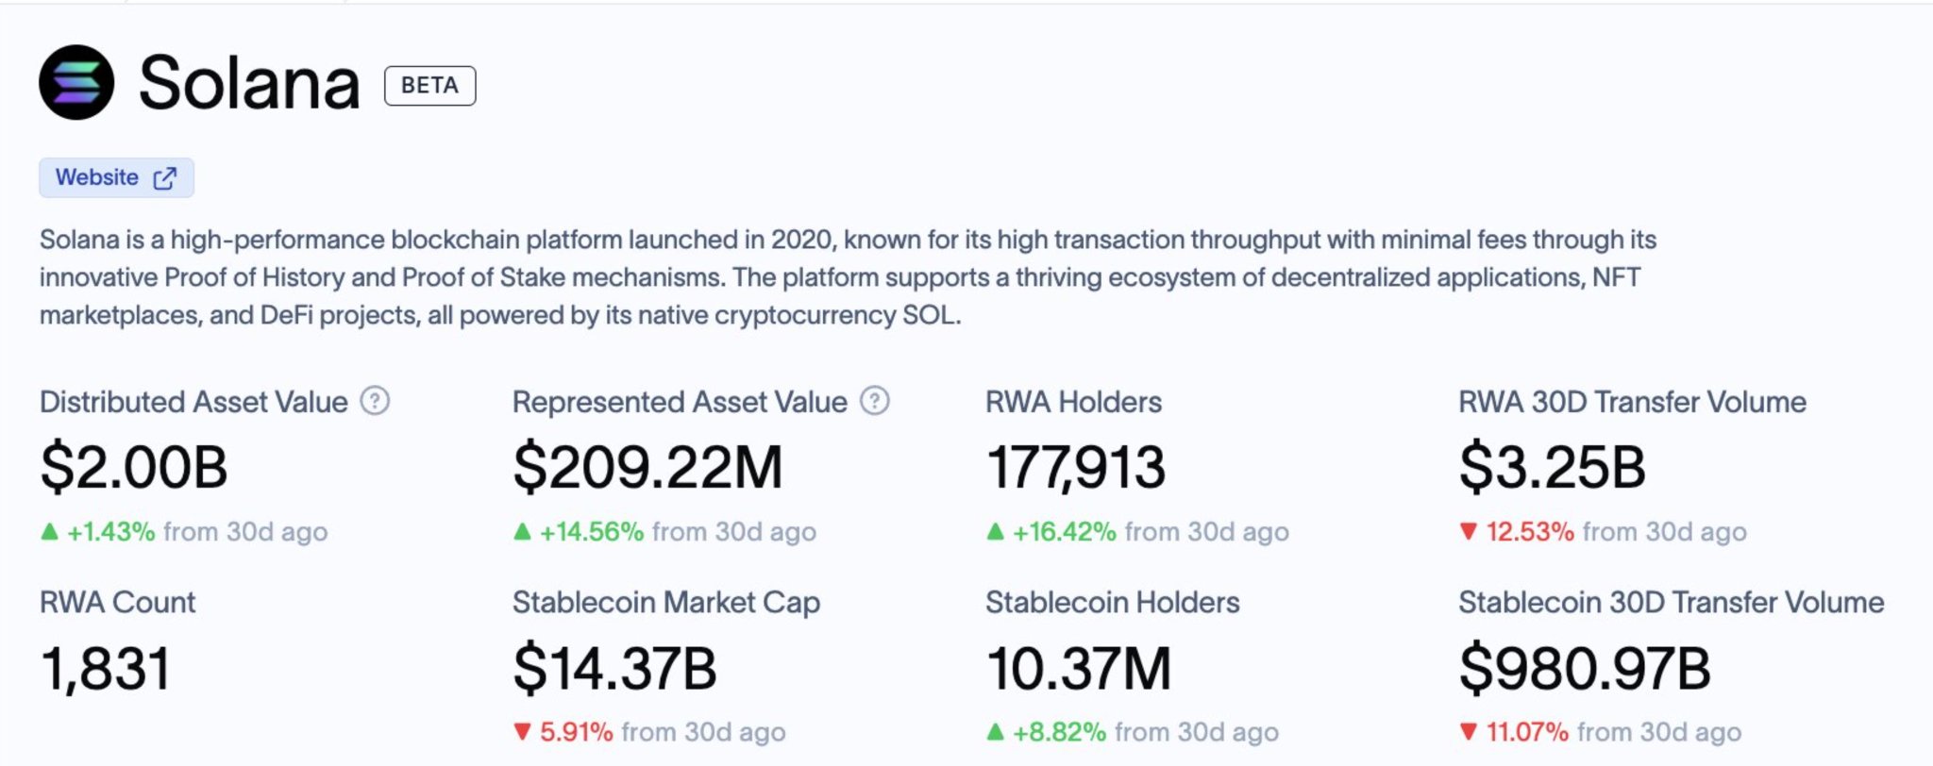Click the Stablecoin Market Cap label
Viewport: 1933px width, 766px height.
click(x=665, y=602)
